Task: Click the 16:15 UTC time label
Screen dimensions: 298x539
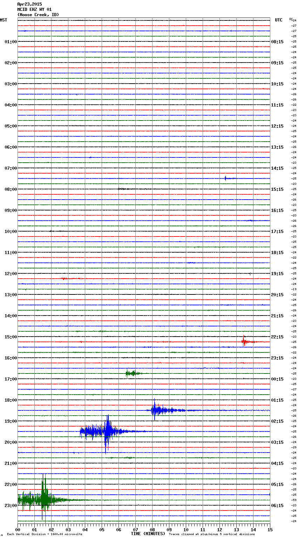Action: (277, 210)
